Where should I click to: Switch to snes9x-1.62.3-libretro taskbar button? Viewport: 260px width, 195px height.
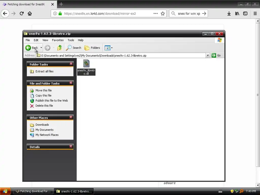tap(74, 191)
